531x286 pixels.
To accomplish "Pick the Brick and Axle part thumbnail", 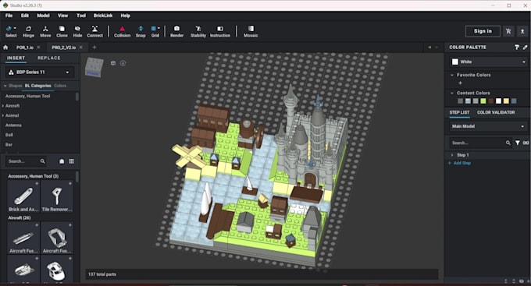I will (23, 196).
